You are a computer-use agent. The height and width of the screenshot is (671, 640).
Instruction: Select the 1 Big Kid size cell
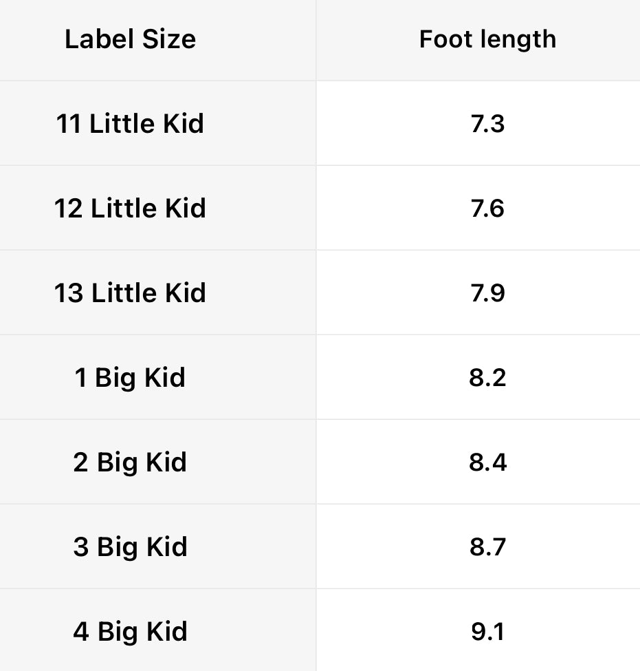(130, 378)
